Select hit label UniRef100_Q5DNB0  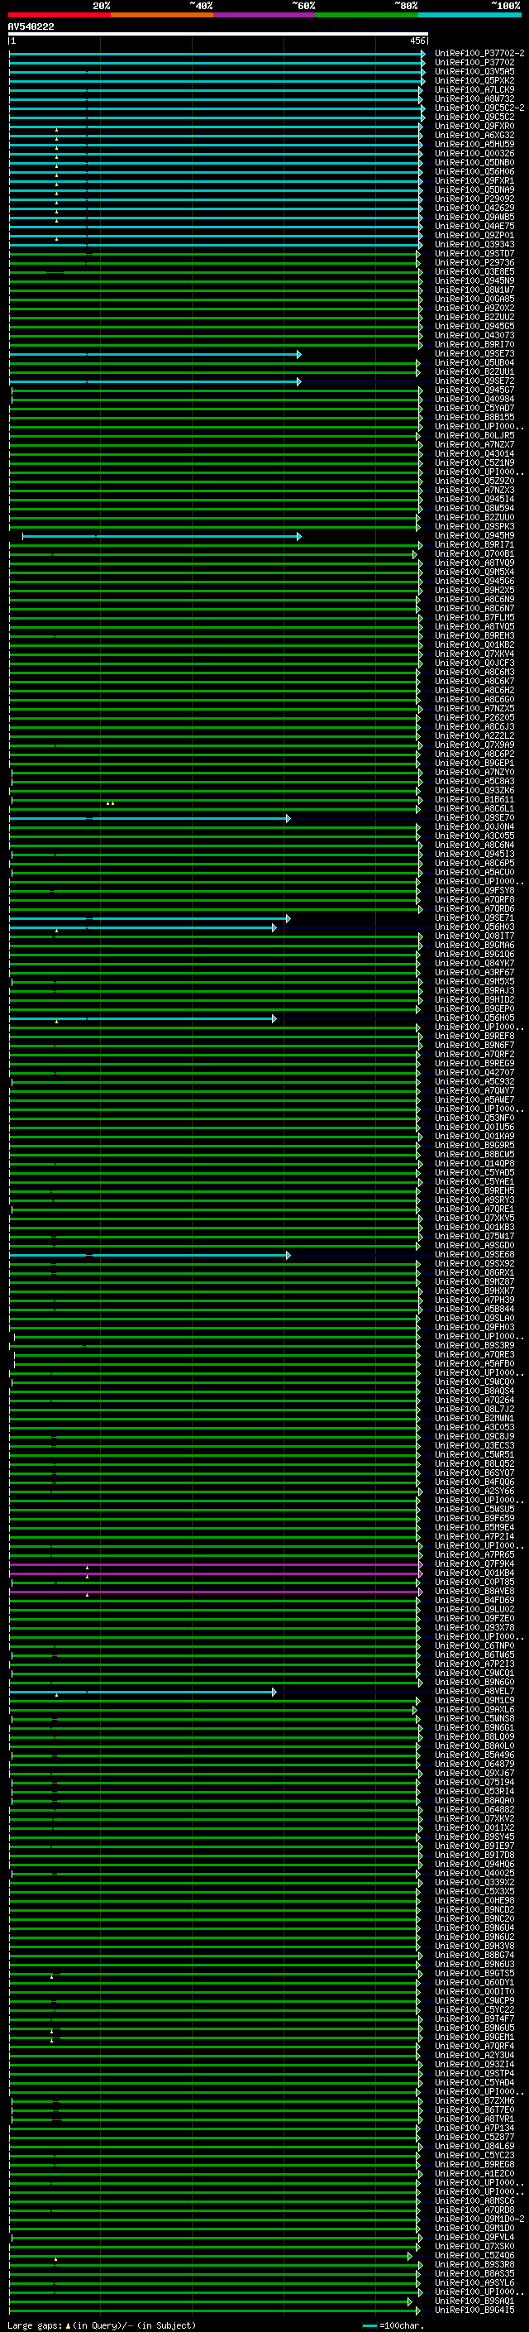point(474,162)
